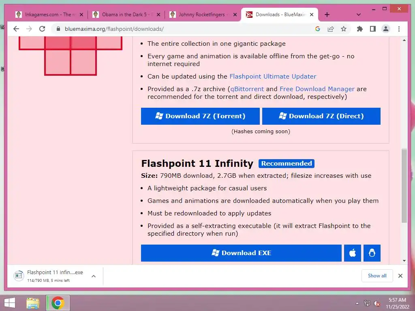
Task: Close the downloads bar
Action: point(400,276)
